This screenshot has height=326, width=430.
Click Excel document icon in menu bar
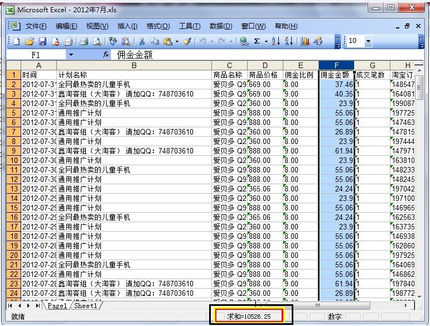click(x=15, y=26)
